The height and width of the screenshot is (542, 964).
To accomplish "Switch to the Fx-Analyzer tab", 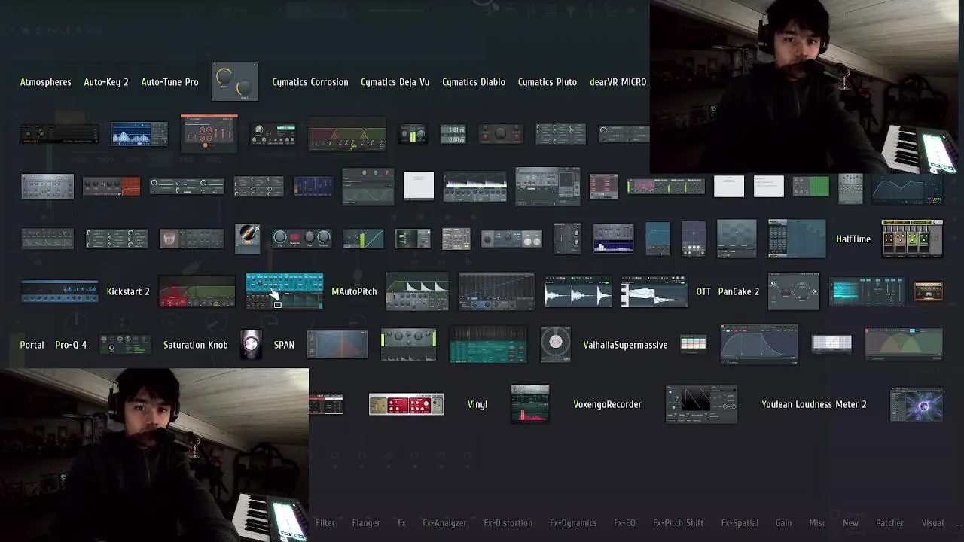I will pyautogui.click(x=444, y=523).
